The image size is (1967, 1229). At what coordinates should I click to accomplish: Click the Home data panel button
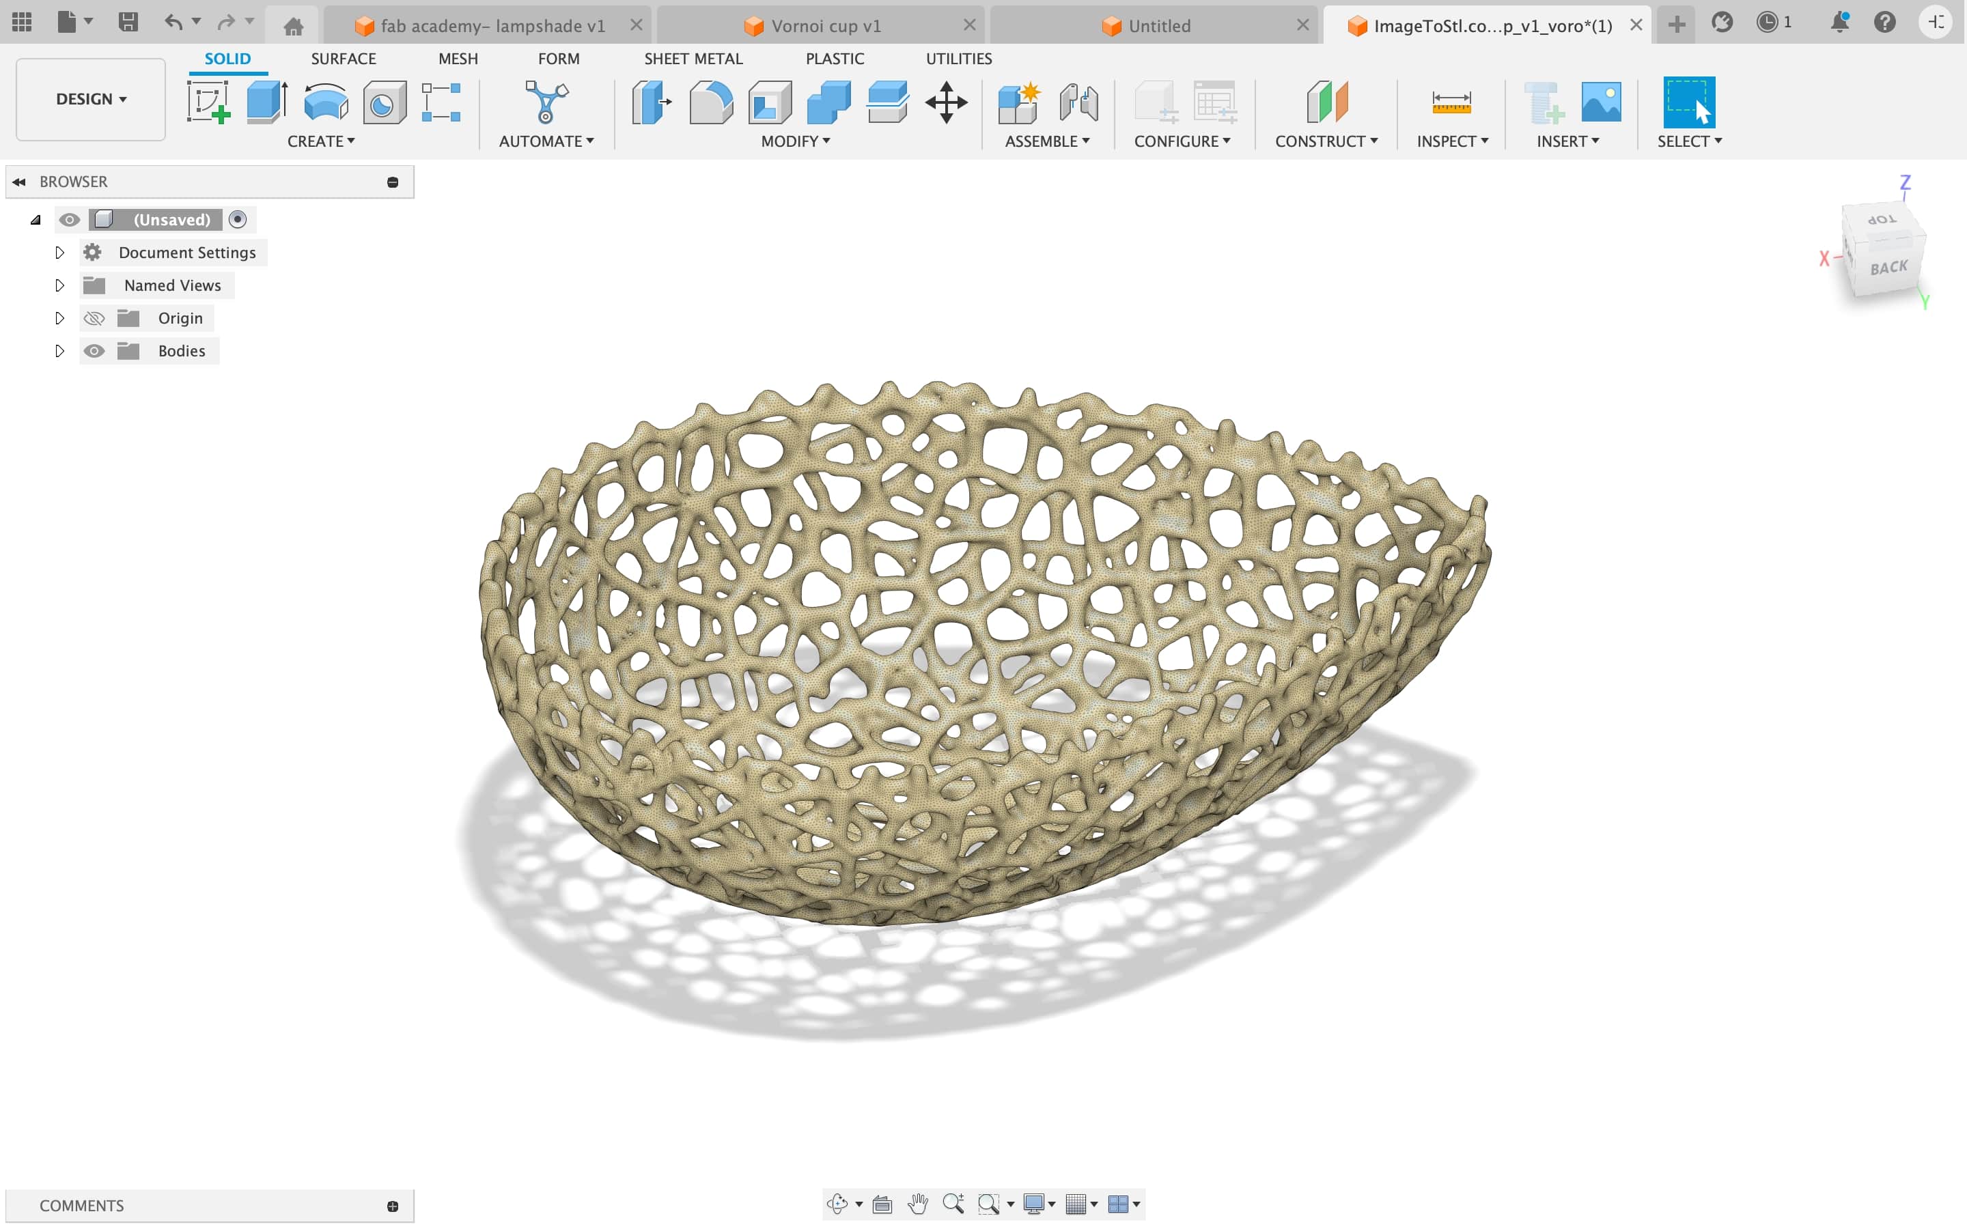point(292,26)
